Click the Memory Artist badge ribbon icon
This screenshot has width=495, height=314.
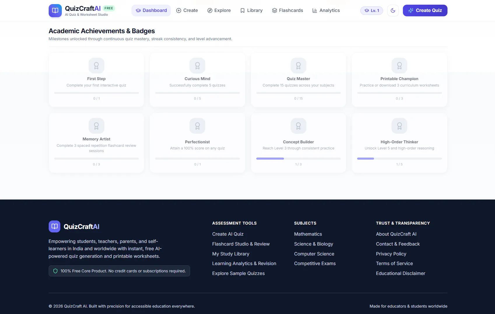pos(96,126)
